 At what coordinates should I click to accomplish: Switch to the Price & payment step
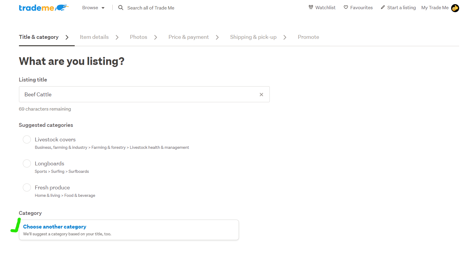[x=189, y=37]
